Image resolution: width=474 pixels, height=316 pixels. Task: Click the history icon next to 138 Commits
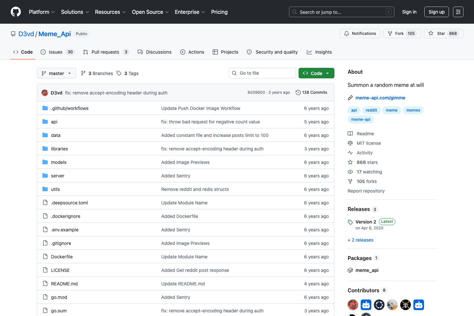(x=298, y=92)
